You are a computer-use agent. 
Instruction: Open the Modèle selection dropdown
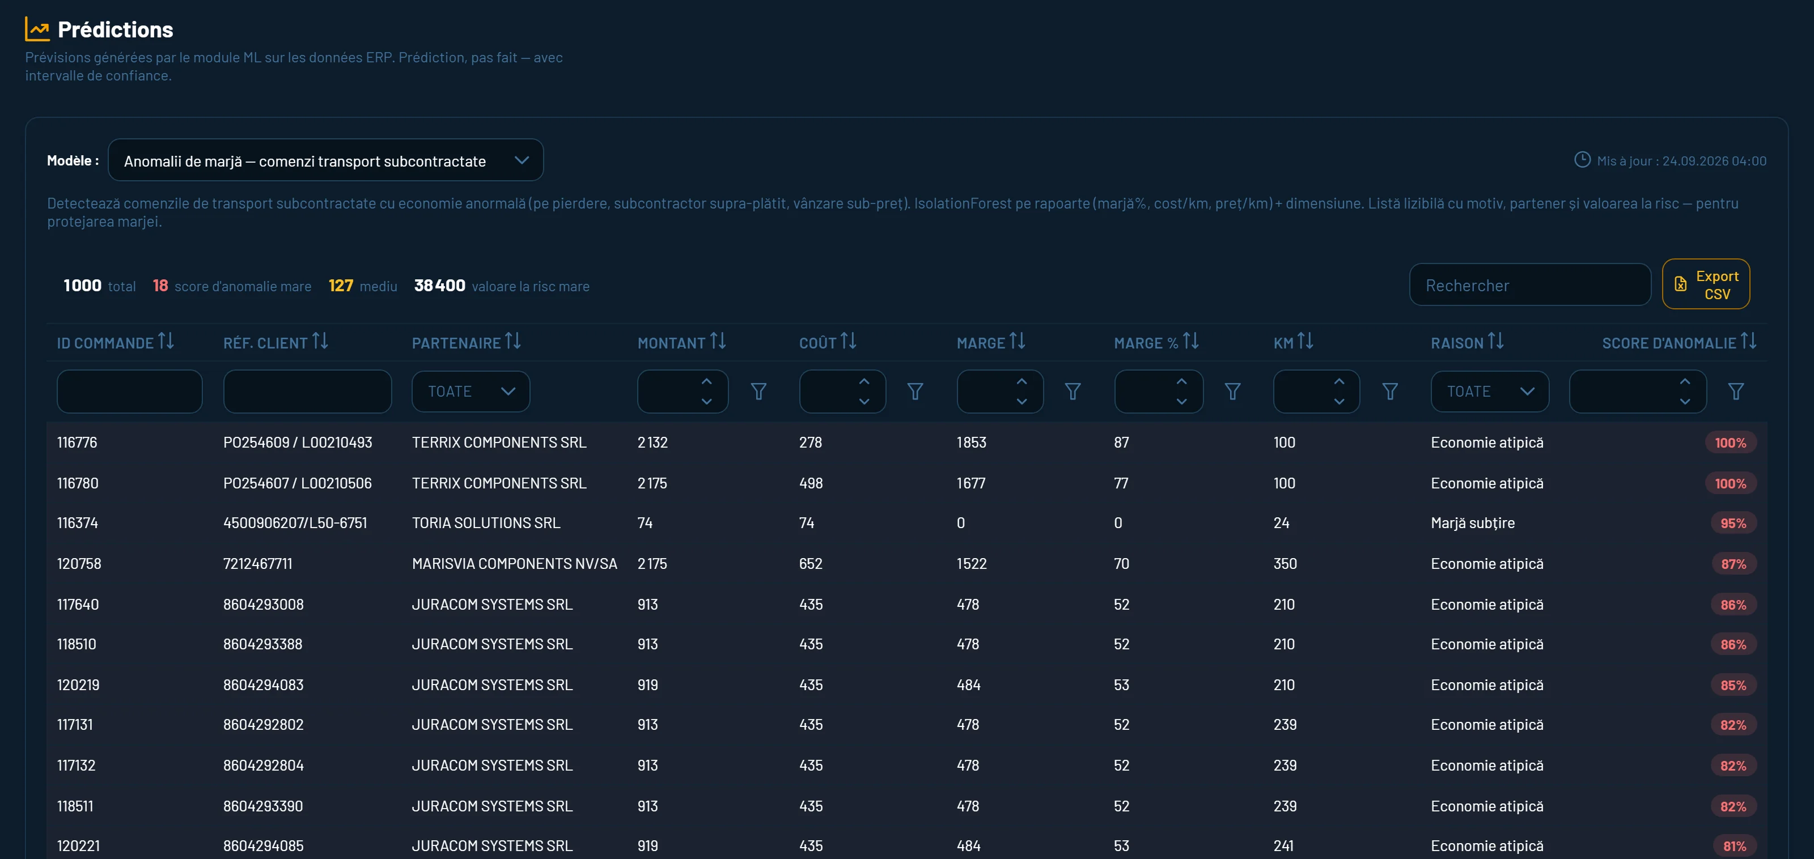[x=325, y=160]
